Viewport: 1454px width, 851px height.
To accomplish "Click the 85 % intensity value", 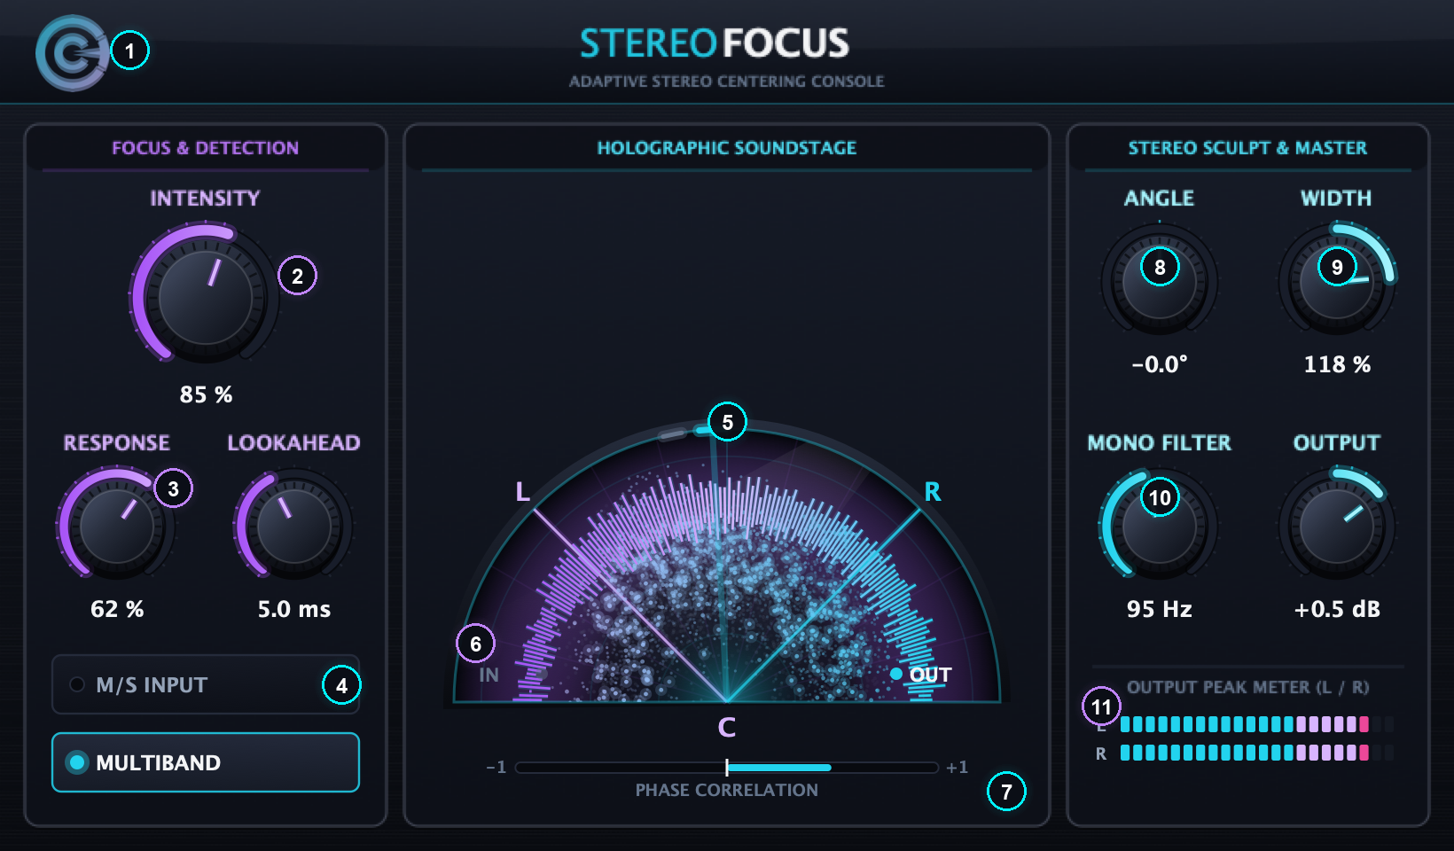I will [206, 394].
